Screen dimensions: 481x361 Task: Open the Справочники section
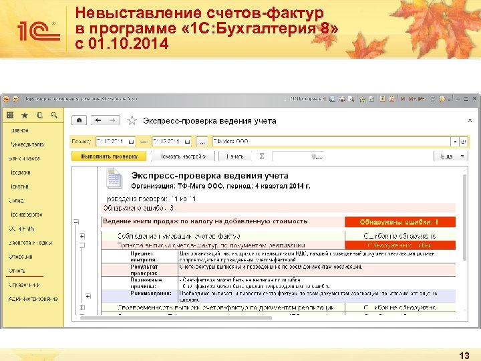tap(24, 285)
